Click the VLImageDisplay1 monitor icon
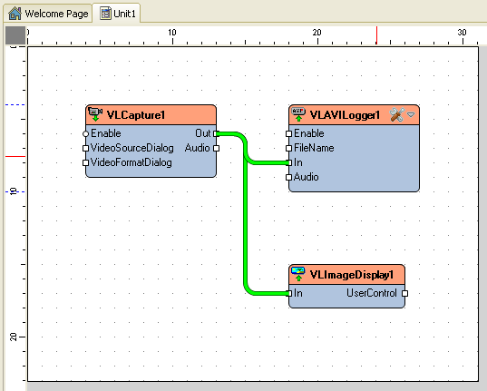 (x=298, y=274)
